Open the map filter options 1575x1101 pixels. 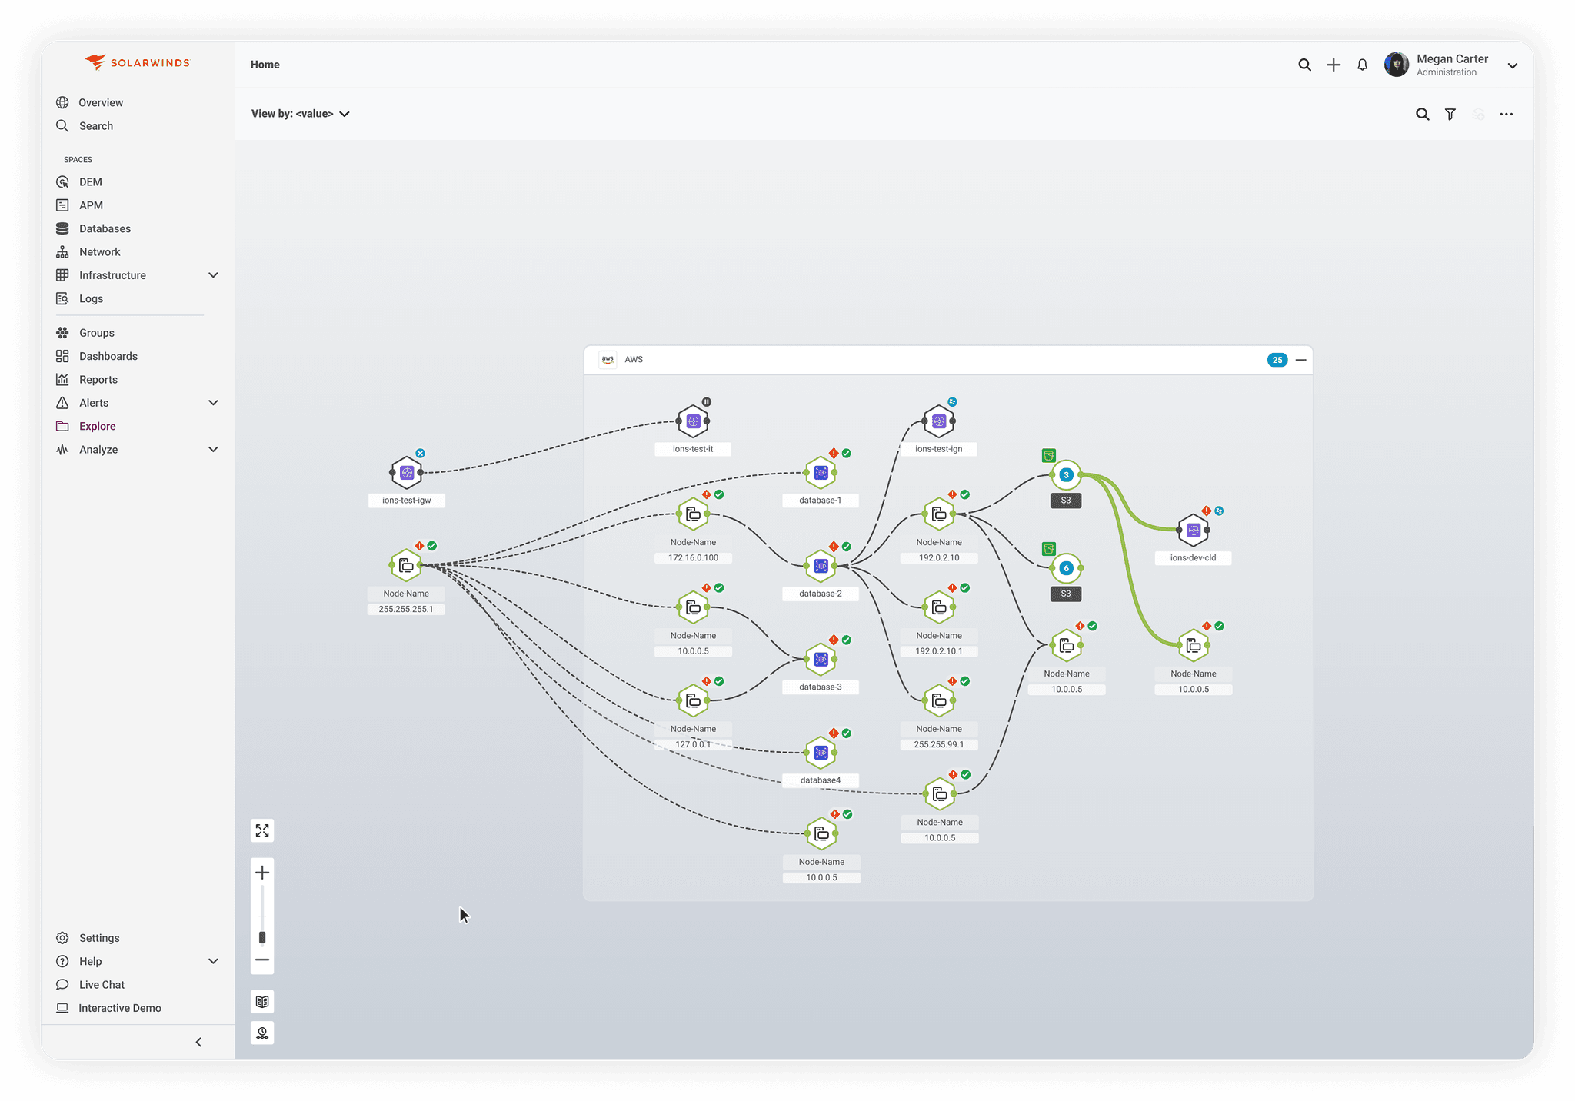(x=1450, y=114)
